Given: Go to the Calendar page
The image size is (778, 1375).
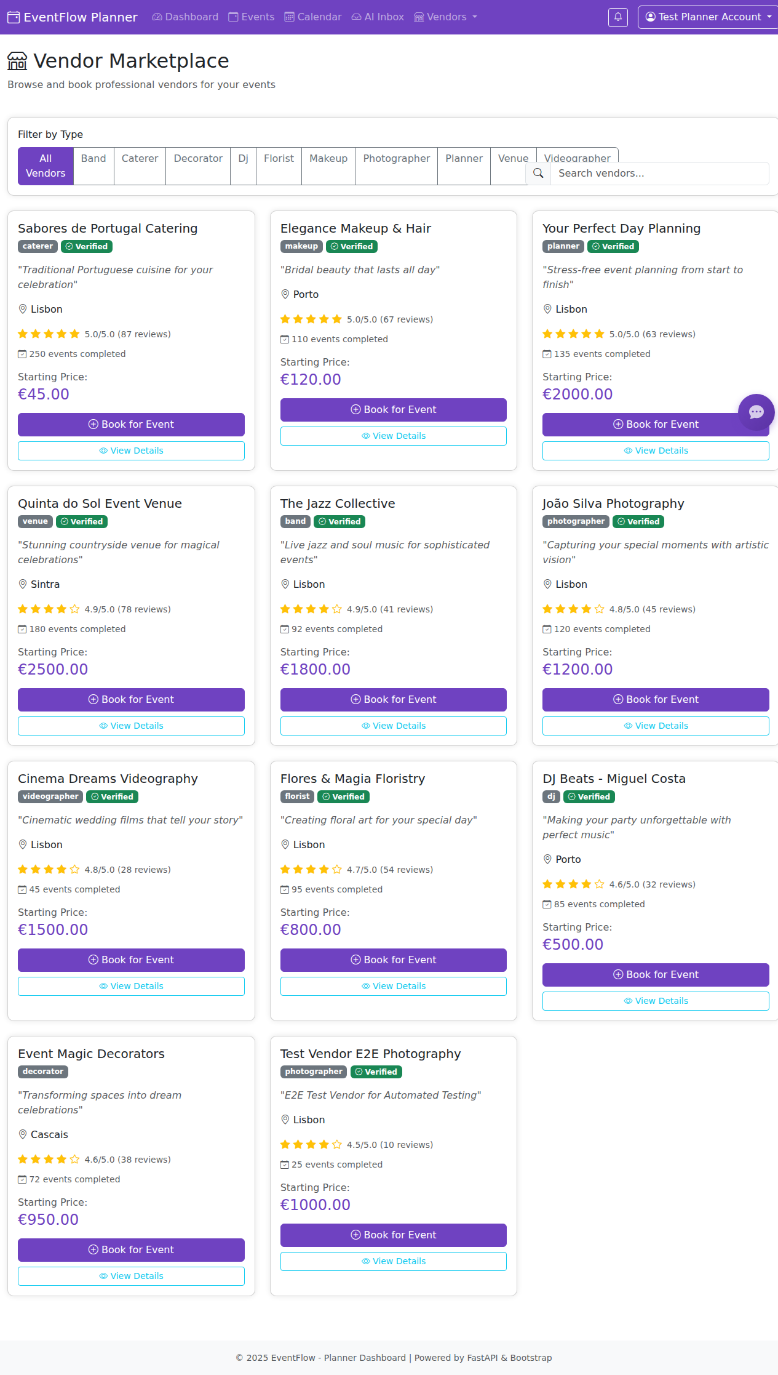Looking at the screenshot, I should point(313,17).
